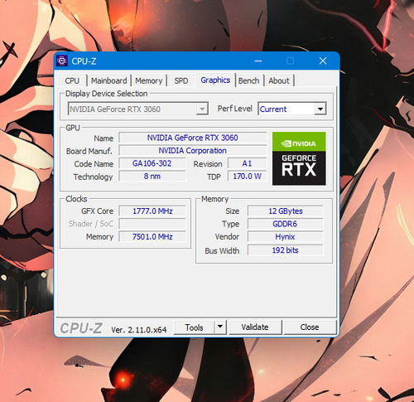Switch to the Mainboard tab
Image resolution: width=414 pixels, height=402 pixels.
[109, 80]
